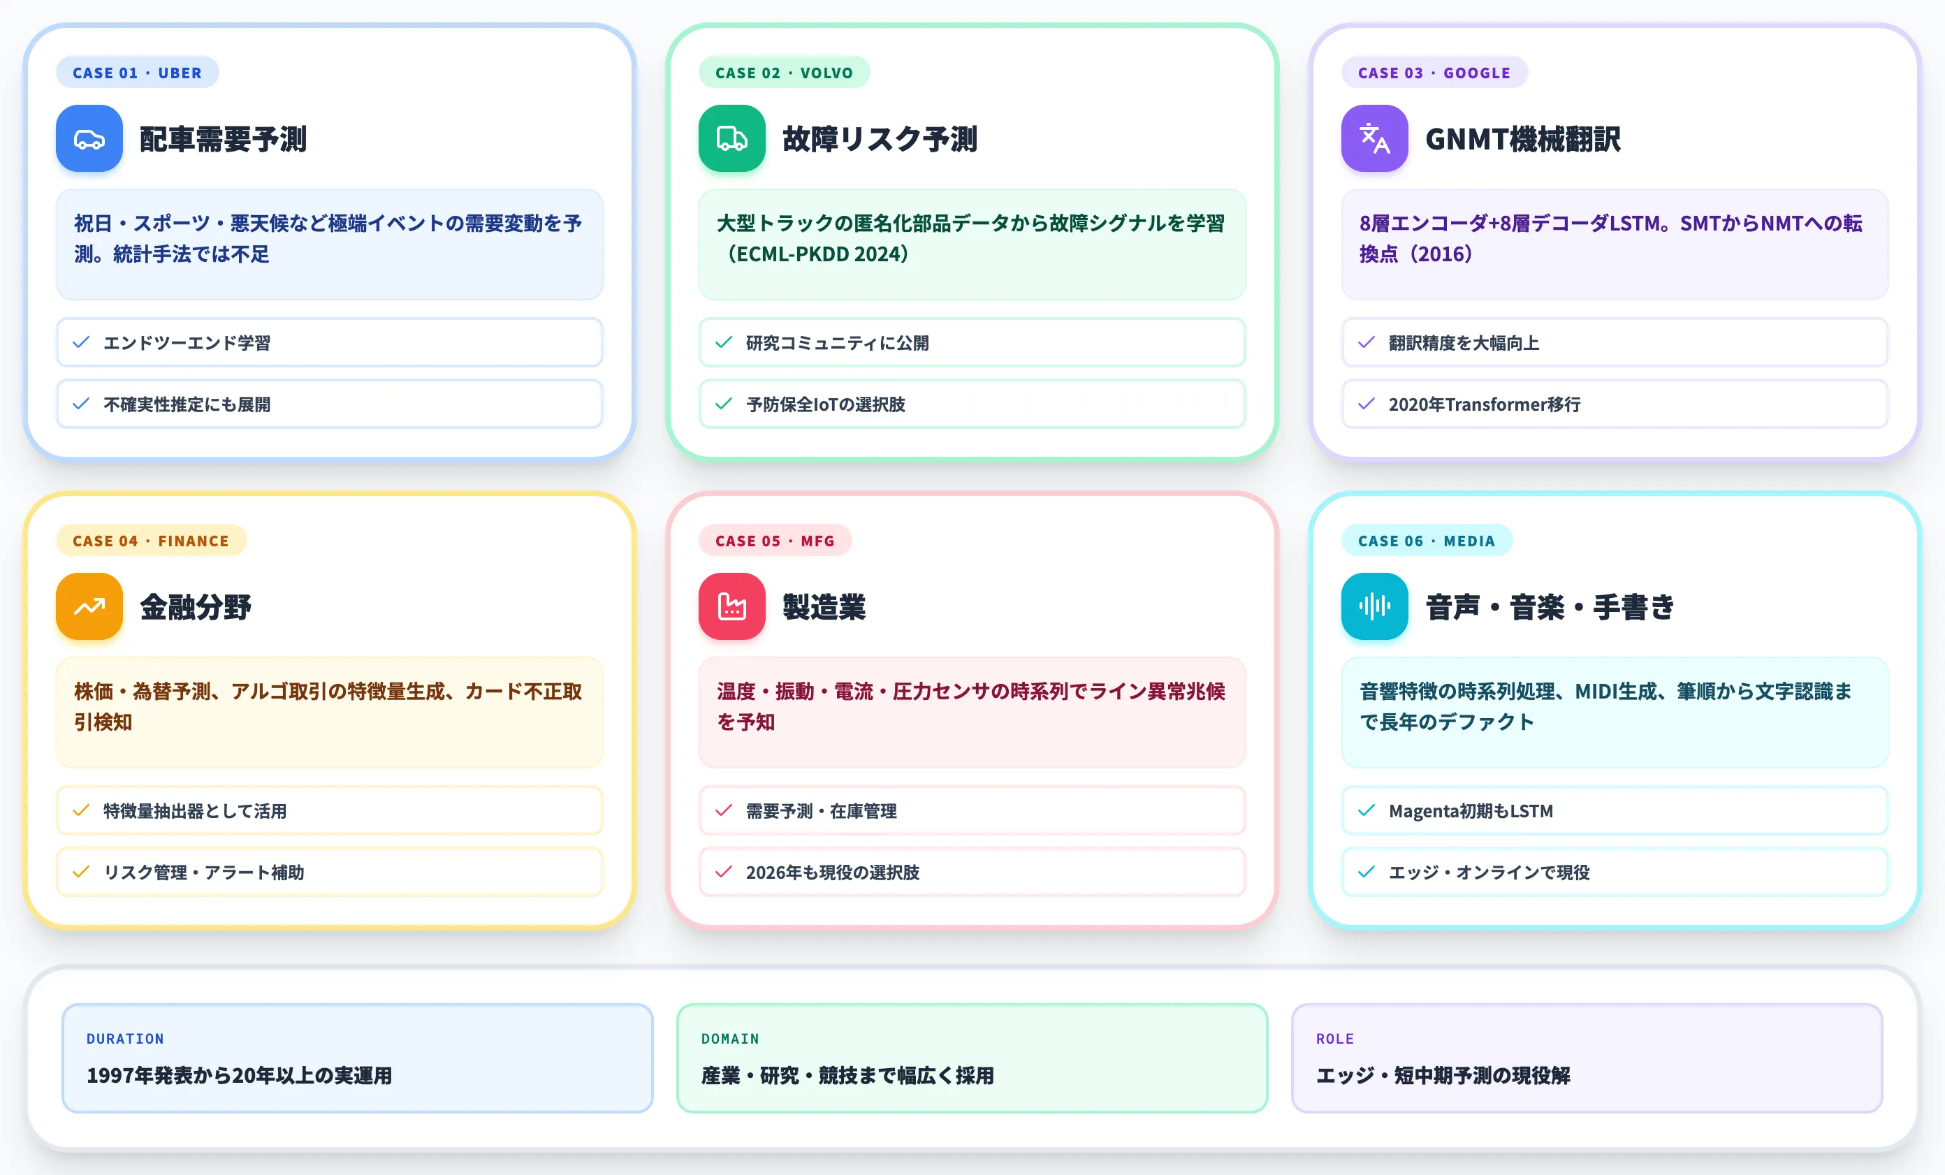The image size is (1945, 1175).
Task: Click the エンドツーエンド学習 row text
Action: pos(187,342)
